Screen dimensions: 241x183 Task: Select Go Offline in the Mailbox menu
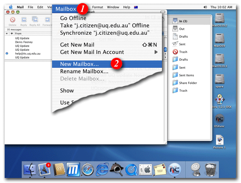click(72, 18)
